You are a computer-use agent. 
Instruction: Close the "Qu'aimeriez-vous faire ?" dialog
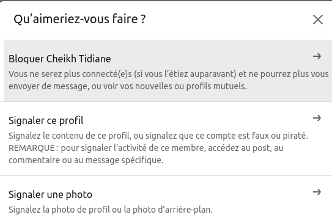[x=317, y=20]
